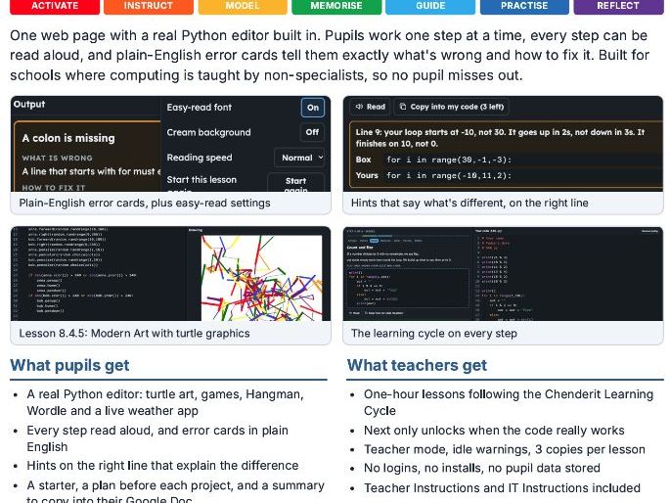Toggle the Easy-read font On switch
Screen dimensions: 670x503
point(313,108)
